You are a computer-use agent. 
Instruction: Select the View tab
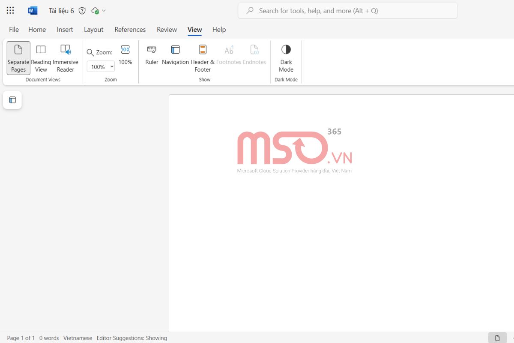tap(194, 30)
